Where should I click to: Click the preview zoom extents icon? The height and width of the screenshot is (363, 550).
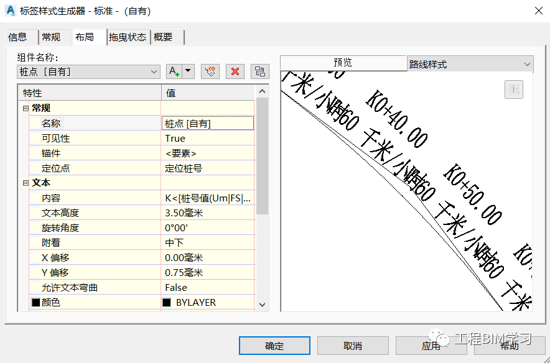pyautogui.click(x=514, y=90)
